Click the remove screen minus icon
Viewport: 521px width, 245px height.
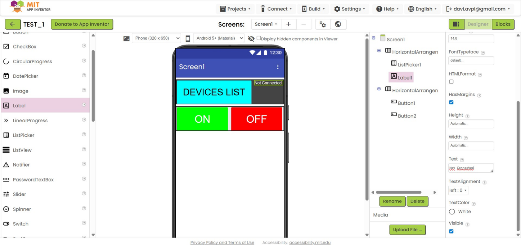[304, 24]
